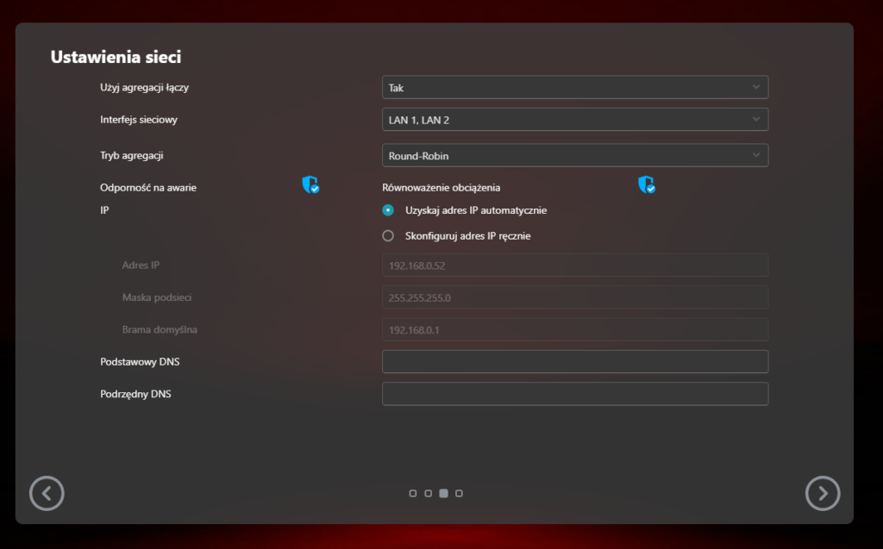Click the Podstawowy DNS input field
This screenshot has width=883, height=549.
click(575, 361)
